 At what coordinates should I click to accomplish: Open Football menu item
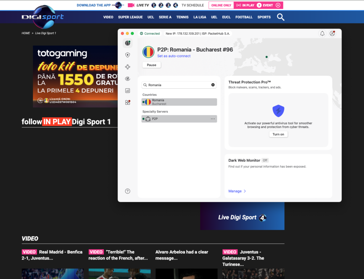pos(244,17)
